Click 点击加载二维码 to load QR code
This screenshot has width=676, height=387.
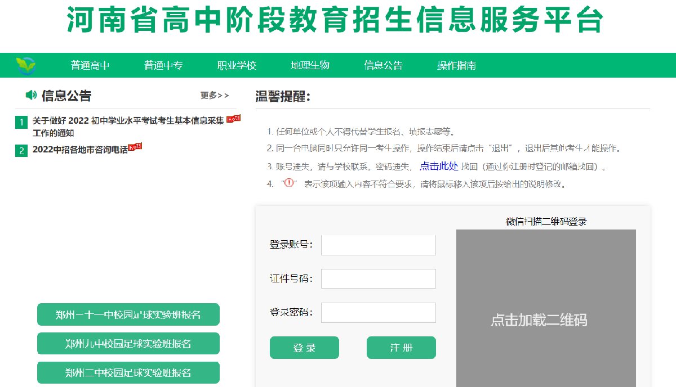pos(539,320)
